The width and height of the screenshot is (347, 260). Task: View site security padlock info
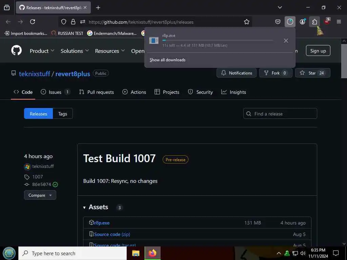(x=73, y=22)
